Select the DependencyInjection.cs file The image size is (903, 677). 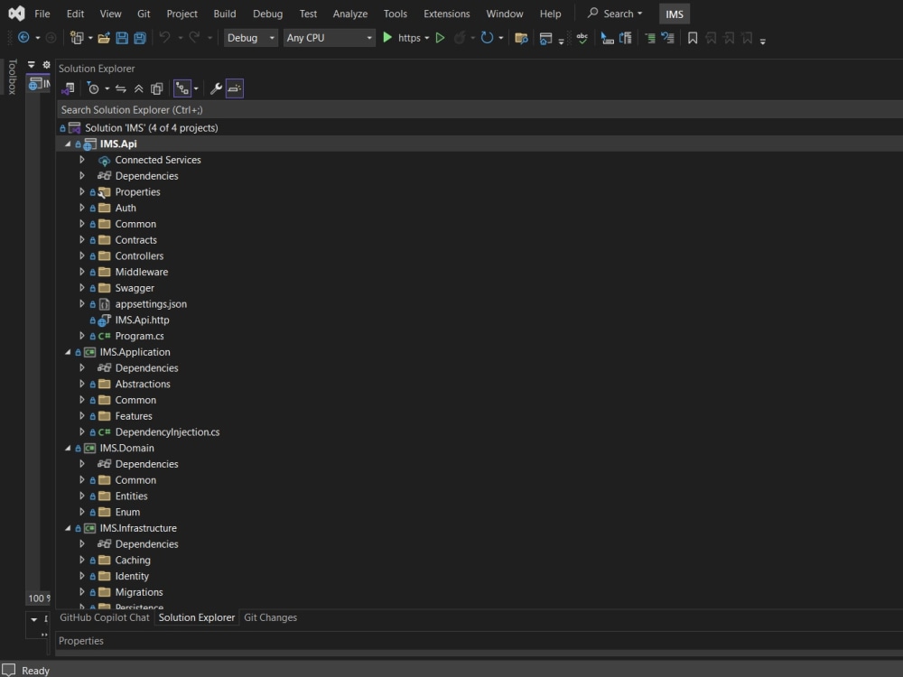point(168,431)
